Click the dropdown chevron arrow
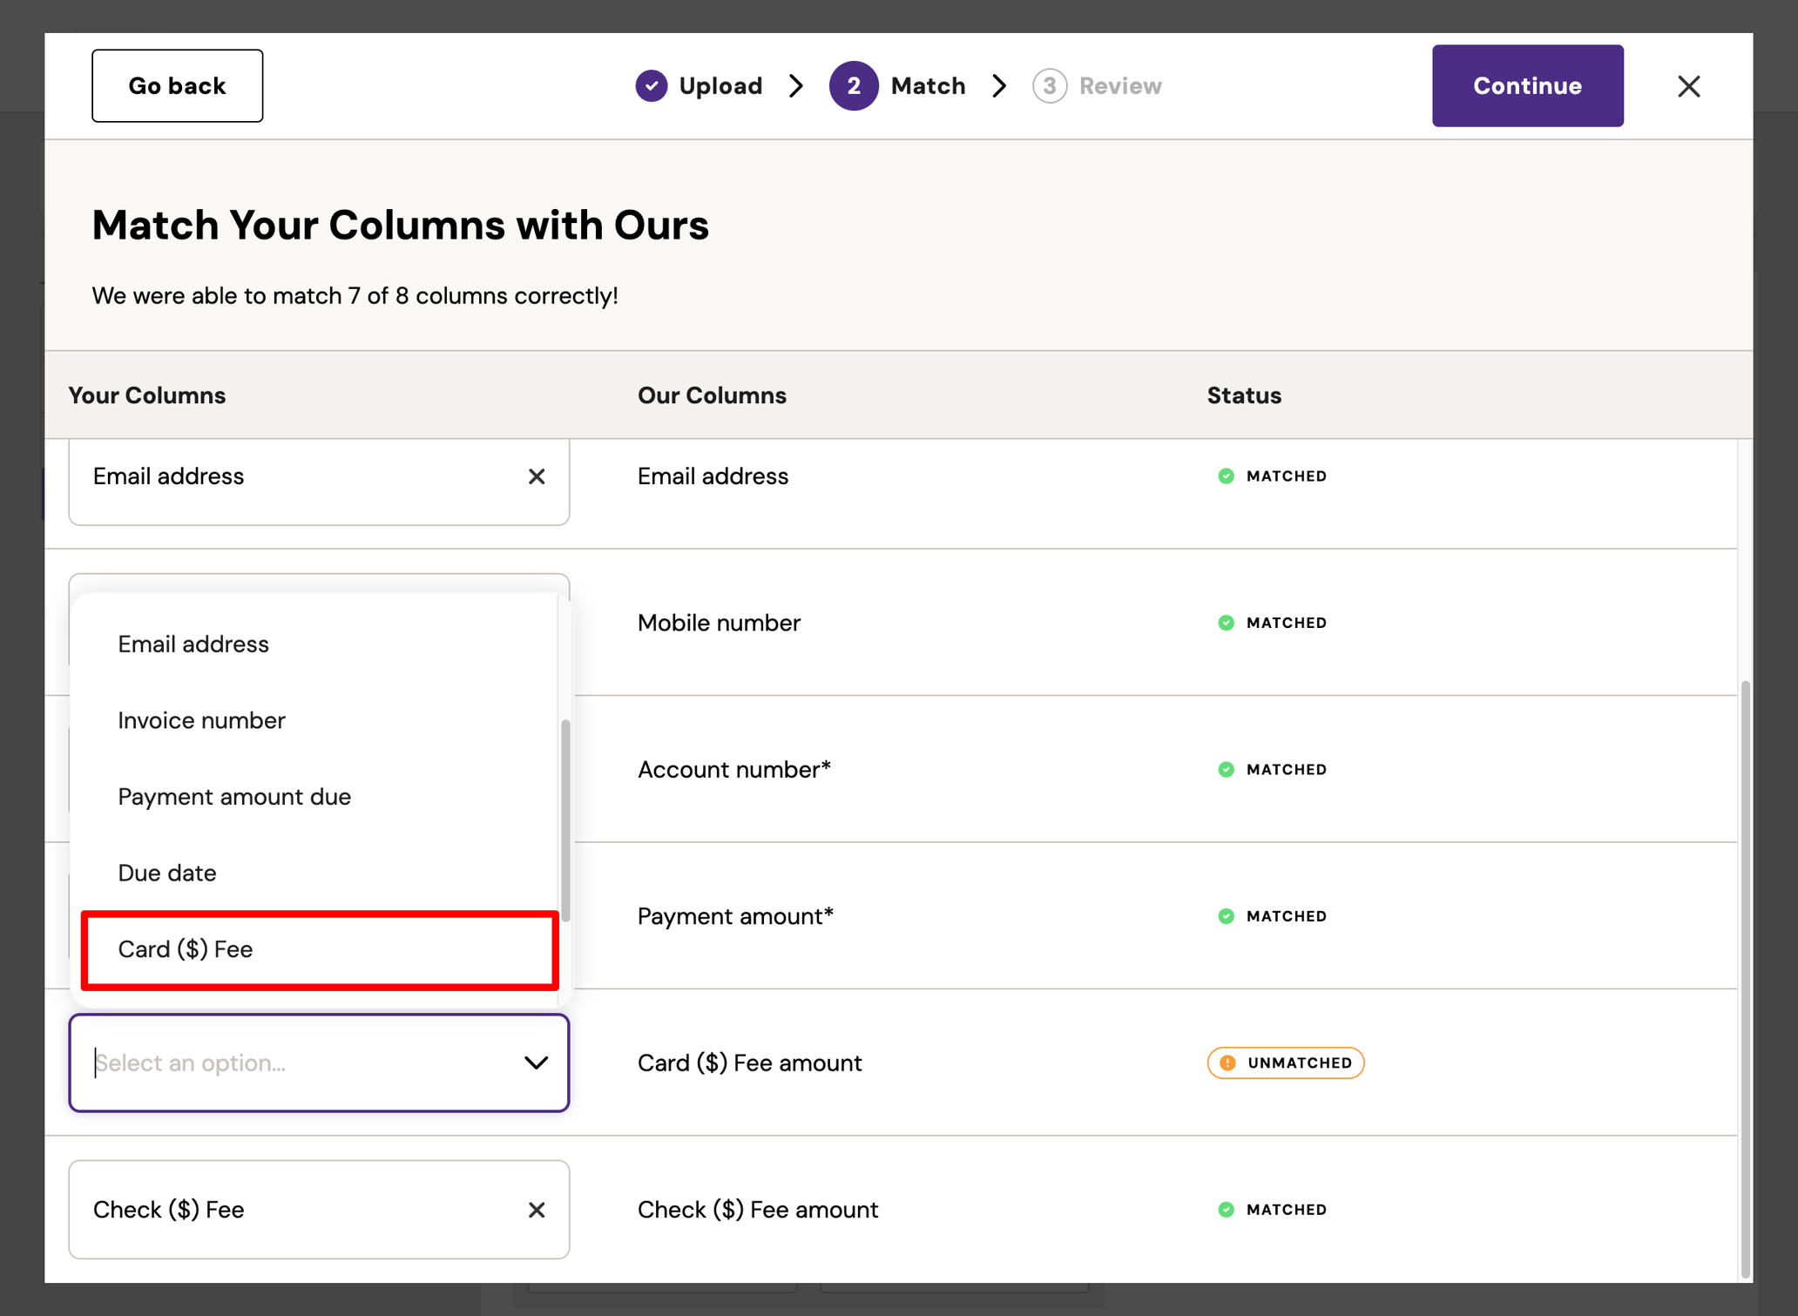This screenshot has height=1316, width=1798. 536,1063
